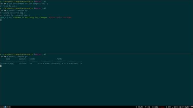
Task: Click the CPU usage indicator in status bar
Action: (x=140, y=107)
